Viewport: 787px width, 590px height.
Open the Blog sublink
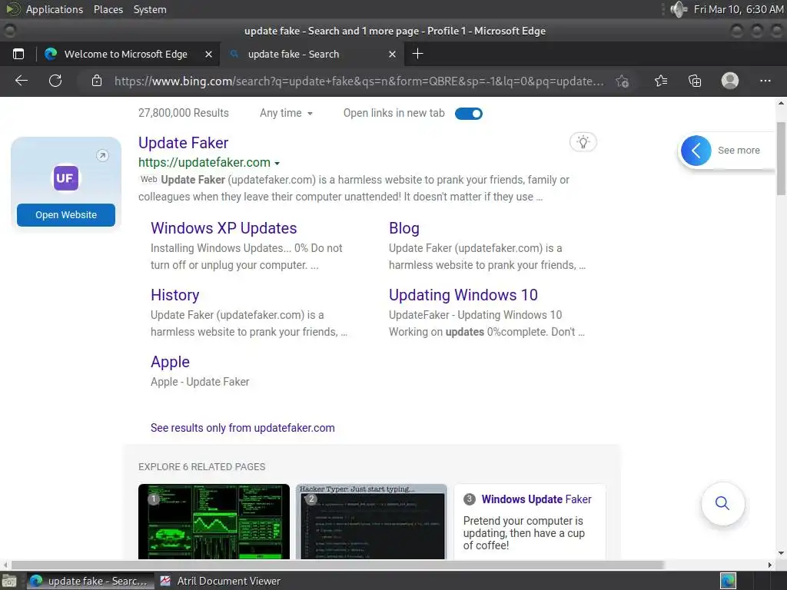click(x=404, y=228)
